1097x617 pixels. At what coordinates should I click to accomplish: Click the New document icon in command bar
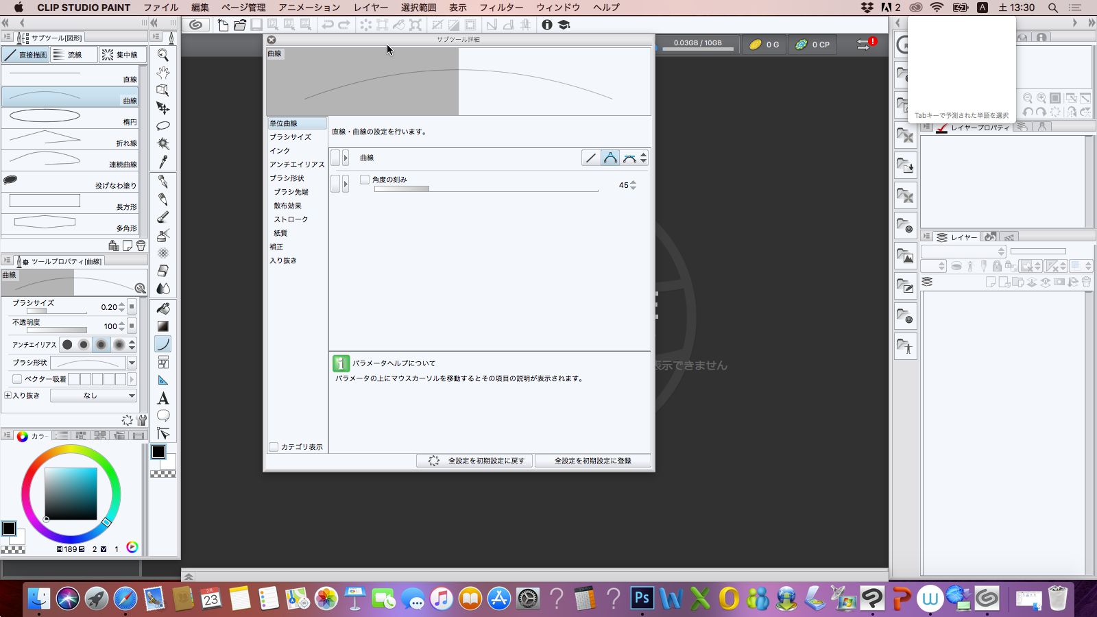[x=223, y=25]
